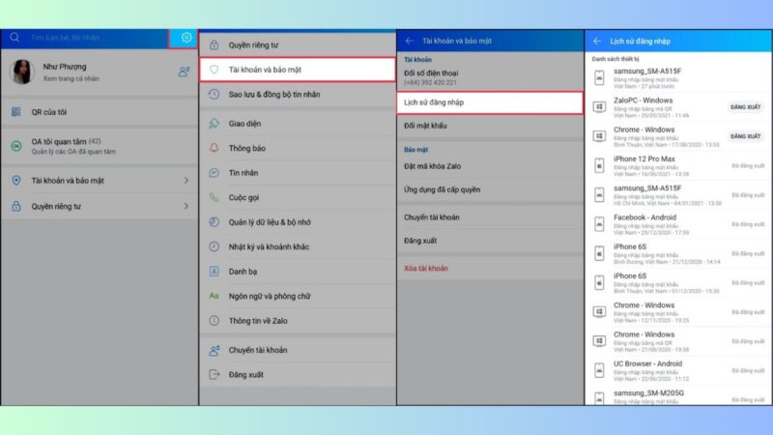This screenshot has width=773, height=435.
Task: Select the Cuộc gọi phone icon
Action: click(x=215, y=197)
